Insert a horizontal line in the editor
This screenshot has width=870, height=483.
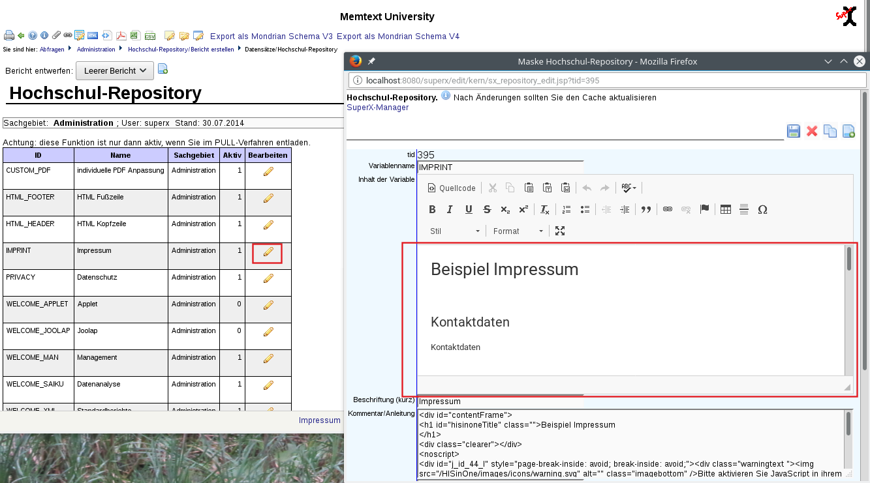click(x=744, y=209)
